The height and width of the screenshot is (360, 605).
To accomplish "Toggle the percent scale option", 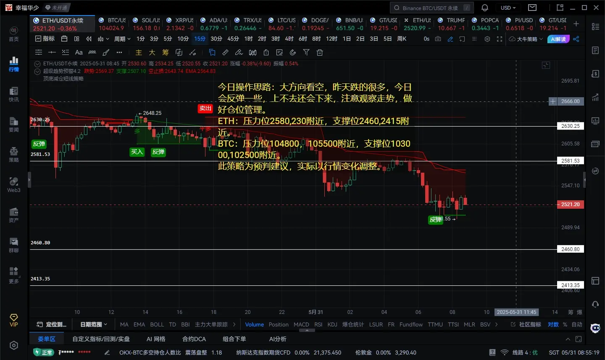I will (x=565, y=324).
